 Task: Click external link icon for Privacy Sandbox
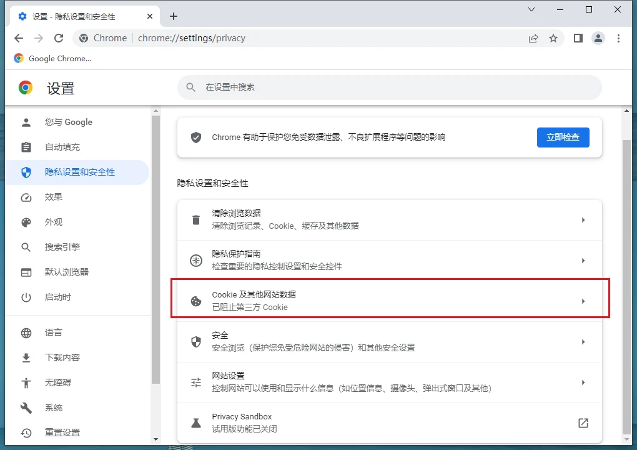click(583, 422)
